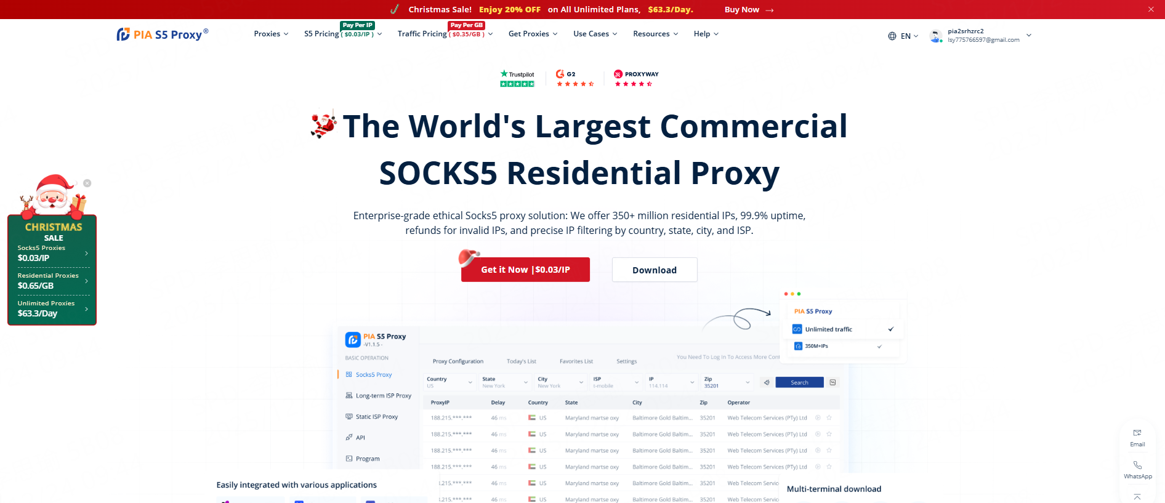The height and width of the screenshot is (503, 1165).
Task: Open the G2 rating badge
Action: [574, 78]
